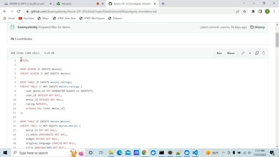Edit this file pencil icon

tap(243, 53)
